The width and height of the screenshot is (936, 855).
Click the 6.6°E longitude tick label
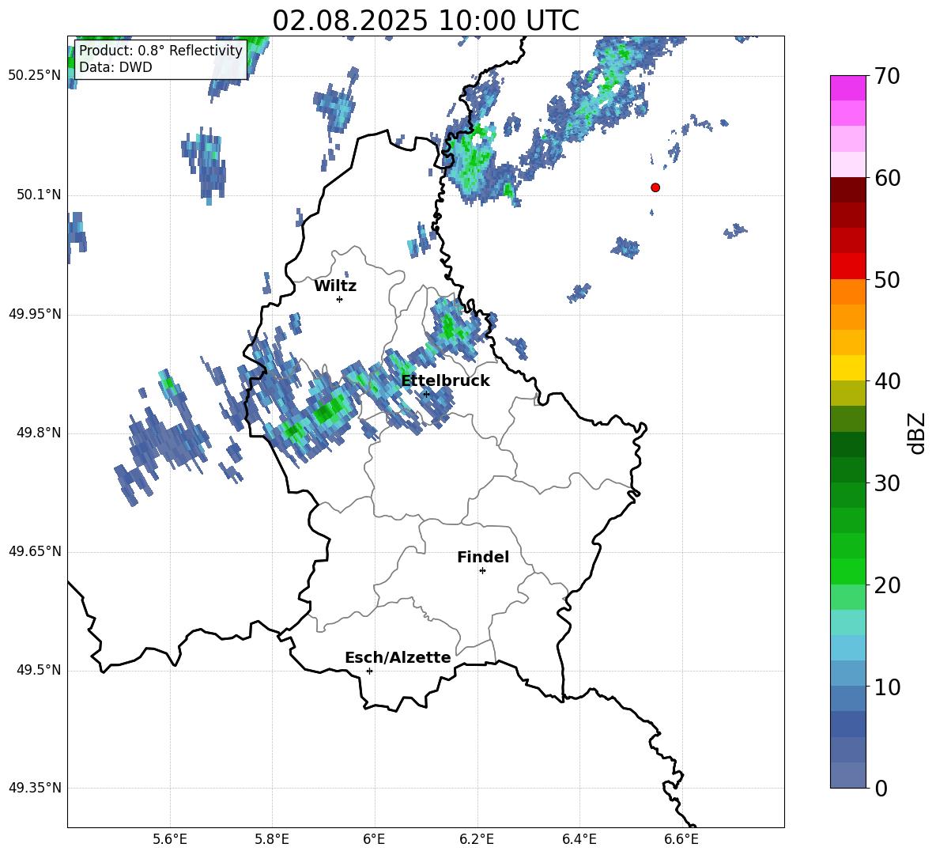tap(681, 839)
